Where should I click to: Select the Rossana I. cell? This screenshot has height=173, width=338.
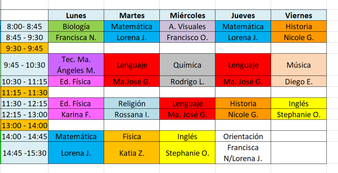point(132,114)
